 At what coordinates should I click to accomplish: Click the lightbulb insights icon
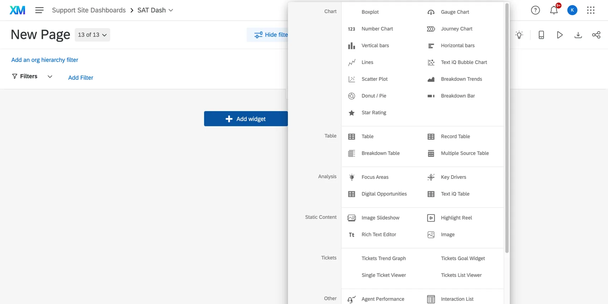point(519,35)
